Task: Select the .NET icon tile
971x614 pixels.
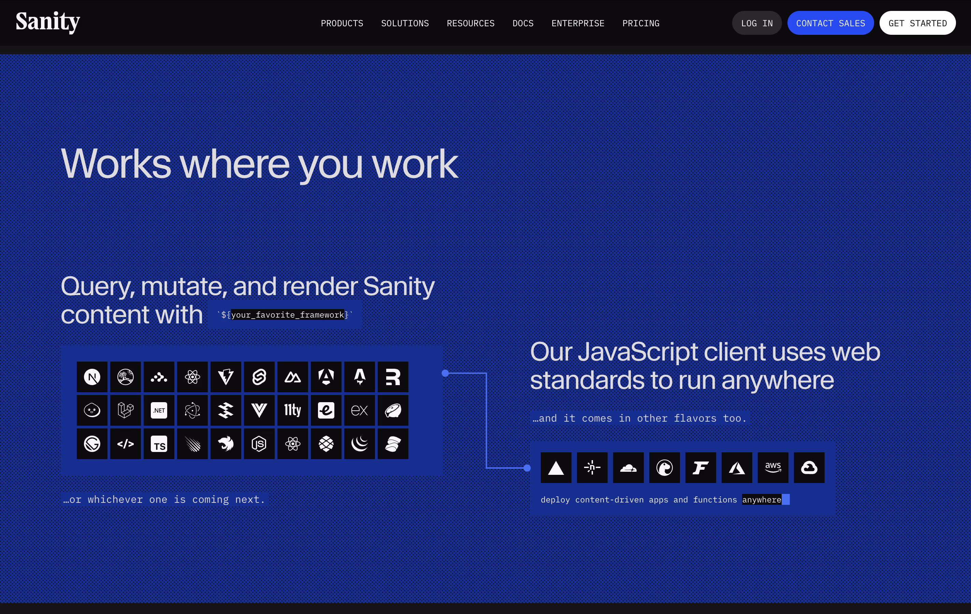Action: 159,410
